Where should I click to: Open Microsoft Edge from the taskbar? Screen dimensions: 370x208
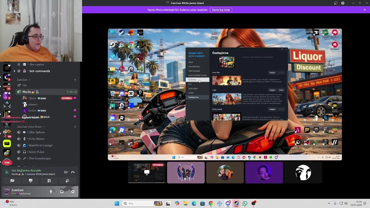click(x=194, y=203)
